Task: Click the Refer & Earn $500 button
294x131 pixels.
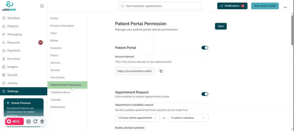Action: pos(265,6)
